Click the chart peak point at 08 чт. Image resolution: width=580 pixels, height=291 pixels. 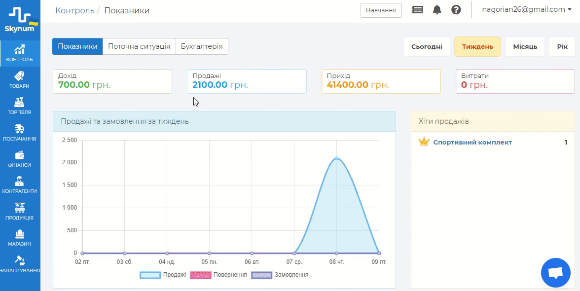336,158
